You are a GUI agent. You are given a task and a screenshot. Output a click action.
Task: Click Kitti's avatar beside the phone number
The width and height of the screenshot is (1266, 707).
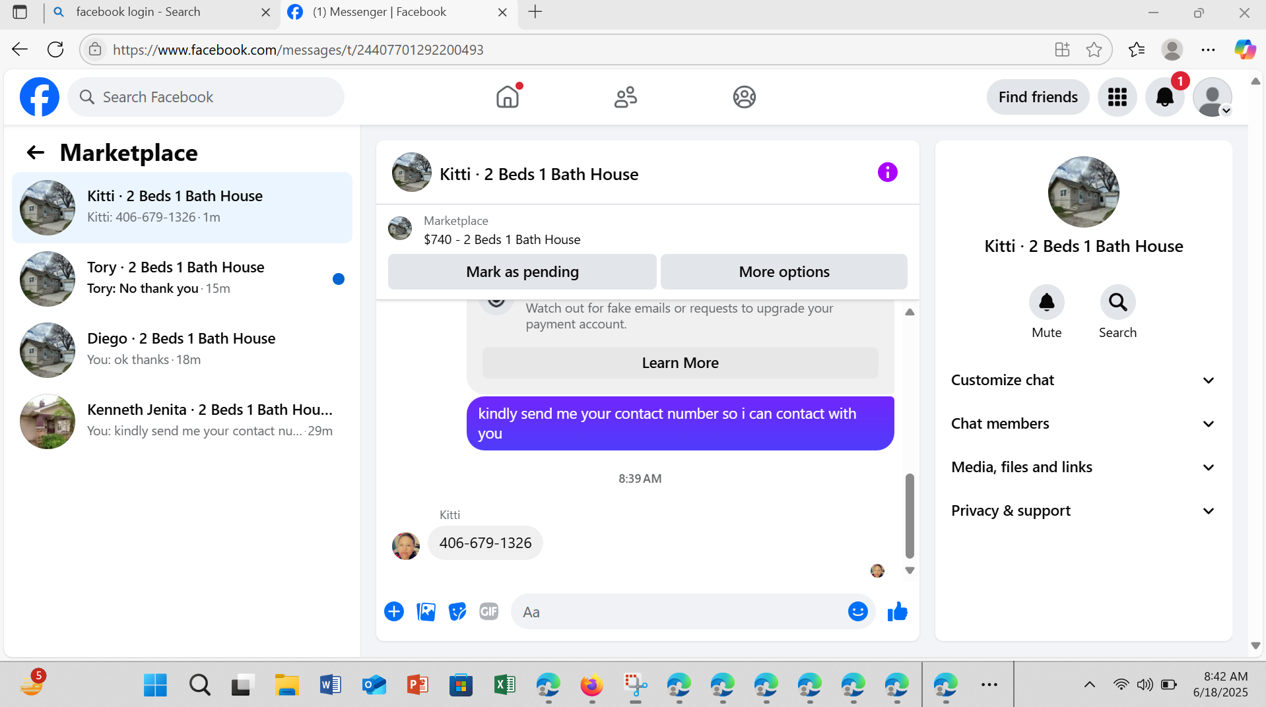click(406, 546)
